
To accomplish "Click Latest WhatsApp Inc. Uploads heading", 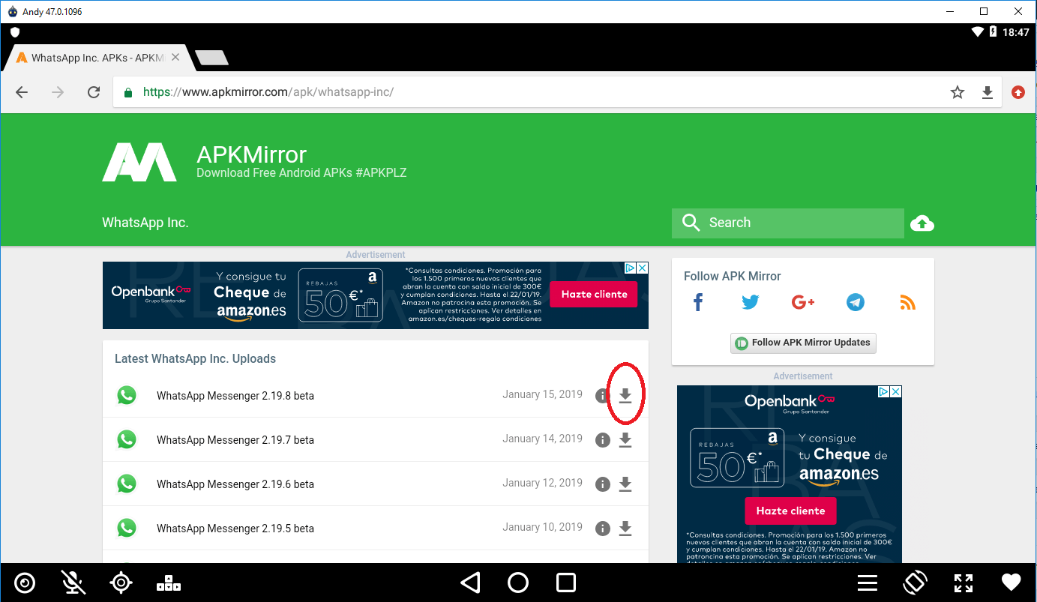I will tap(195, 358).
